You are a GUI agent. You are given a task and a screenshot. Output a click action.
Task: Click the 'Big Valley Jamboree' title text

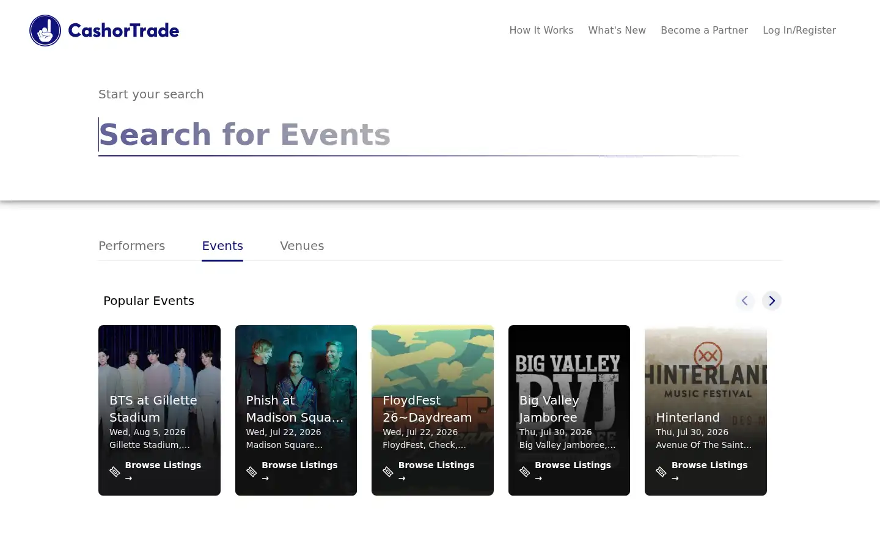(x=549, y=409)
